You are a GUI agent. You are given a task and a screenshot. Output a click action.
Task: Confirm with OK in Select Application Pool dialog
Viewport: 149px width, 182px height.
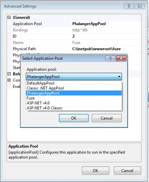[x=74, y=118]
